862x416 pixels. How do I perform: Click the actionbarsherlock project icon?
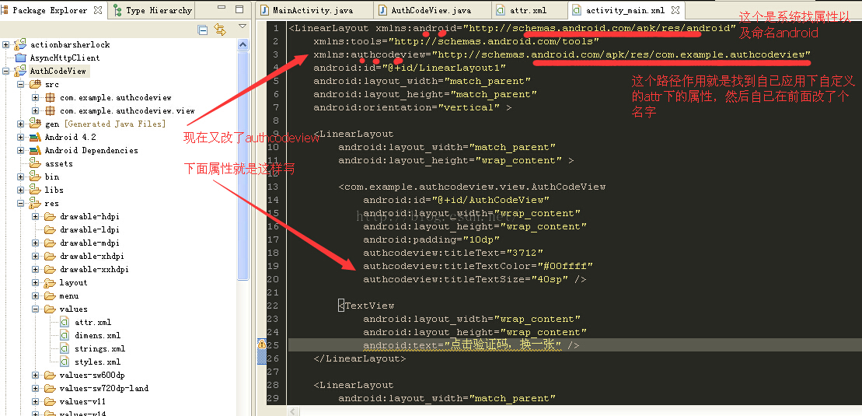click(x=20, y=44)
